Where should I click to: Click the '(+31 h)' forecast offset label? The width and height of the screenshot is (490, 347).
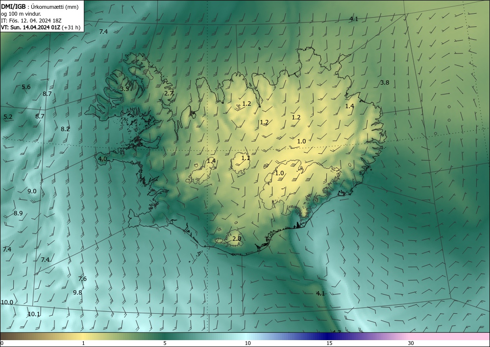pyautogui.click(x=71, y=27)
